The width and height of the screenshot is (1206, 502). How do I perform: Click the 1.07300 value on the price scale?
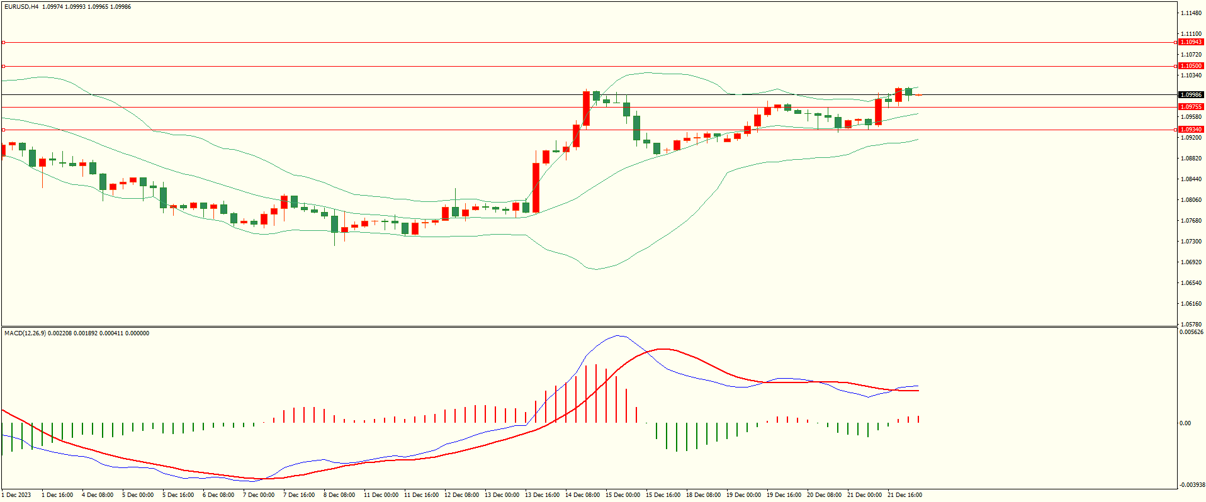point(1192,242)
